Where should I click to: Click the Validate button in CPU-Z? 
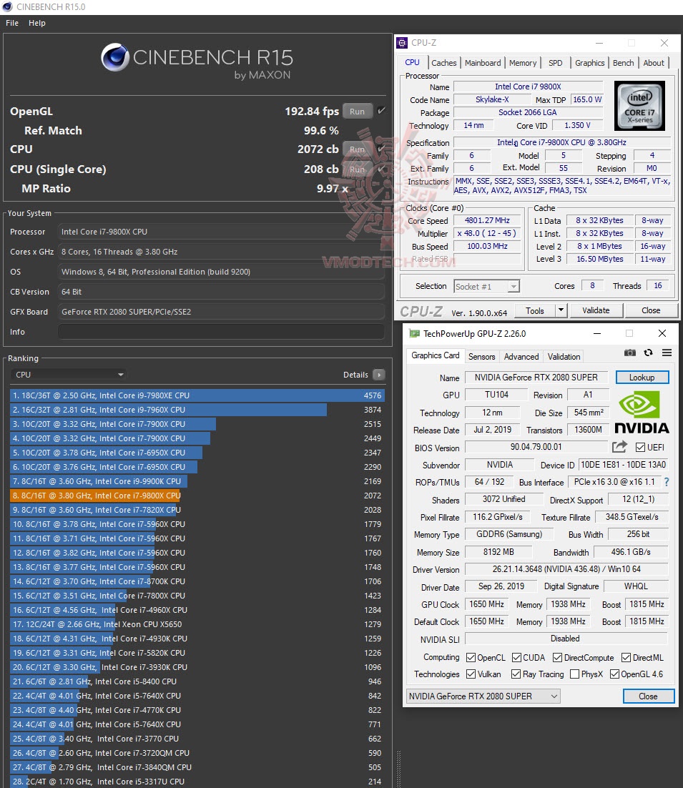pyautogui.click(x=596, y=310)
